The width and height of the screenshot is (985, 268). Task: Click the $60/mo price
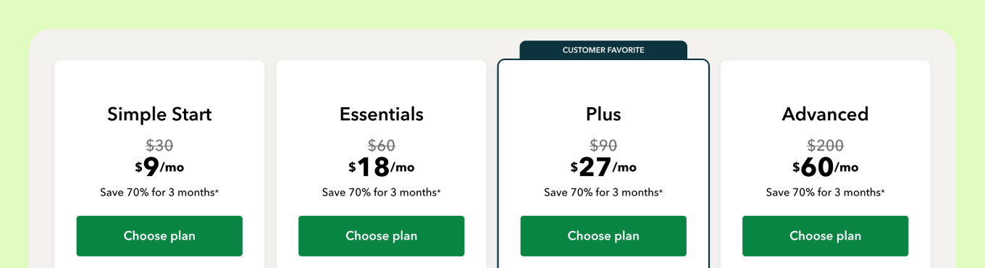click(x=825, y=167)
